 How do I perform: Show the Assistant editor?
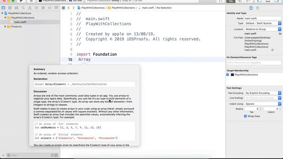coord(240,1)
